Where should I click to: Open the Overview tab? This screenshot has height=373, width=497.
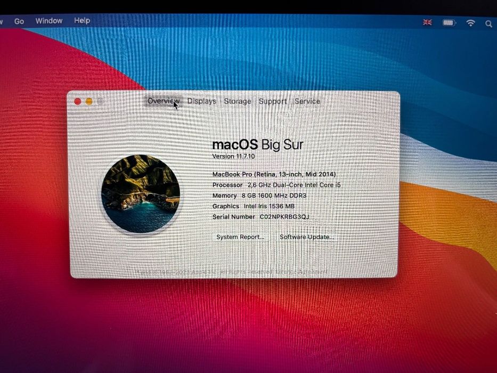click(164, 101)
